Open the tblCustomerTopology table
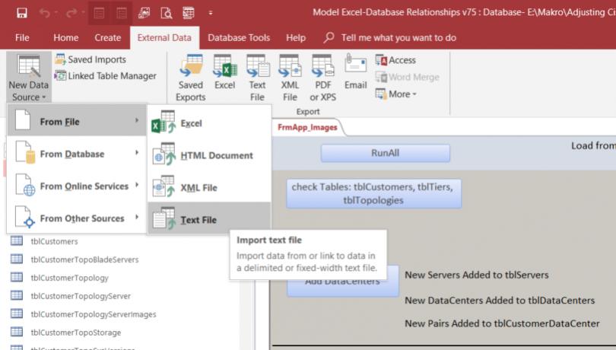 [x=69, y=278]
